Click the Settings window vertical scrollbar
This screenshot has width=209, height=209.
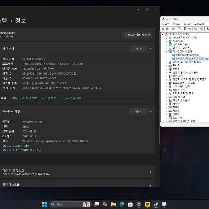[159, 87]
